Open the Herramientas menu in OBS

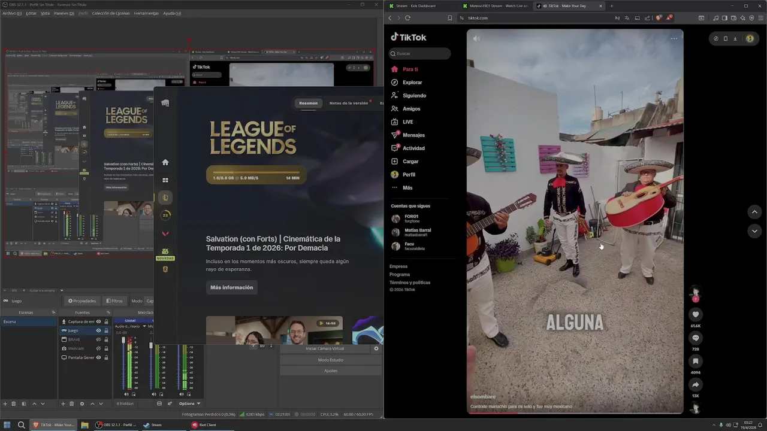click(146, 13)
